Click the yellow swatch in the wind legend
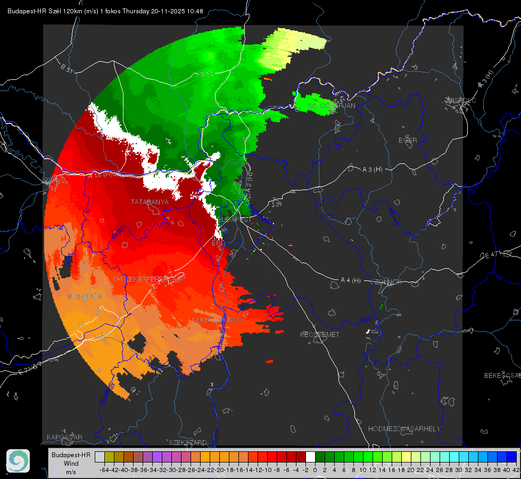Image resolution: width=521 pixels, height=479 pixels. coord(406,457)
